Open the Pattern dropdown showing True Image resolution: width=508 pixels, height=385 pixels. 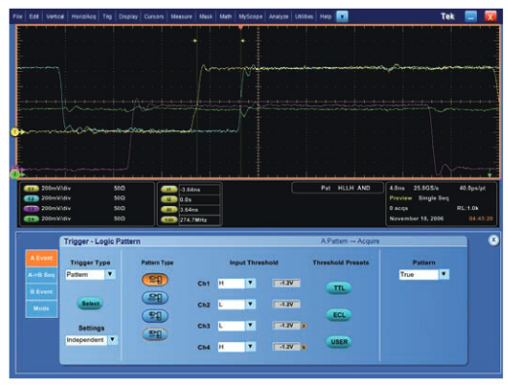444,274
